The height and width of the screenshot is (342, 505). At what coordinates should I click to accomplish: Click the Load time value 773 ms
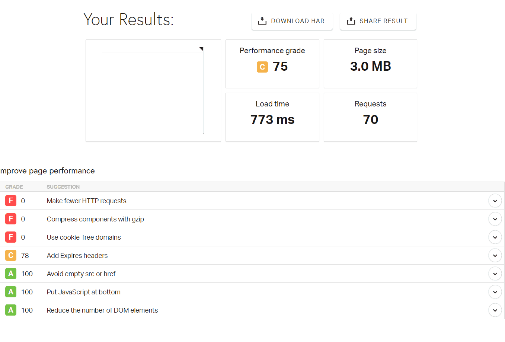[x=272, y=119]
